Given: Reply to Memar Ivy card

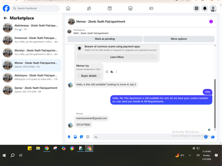Looking at the screenshot, I should point(112,72).
